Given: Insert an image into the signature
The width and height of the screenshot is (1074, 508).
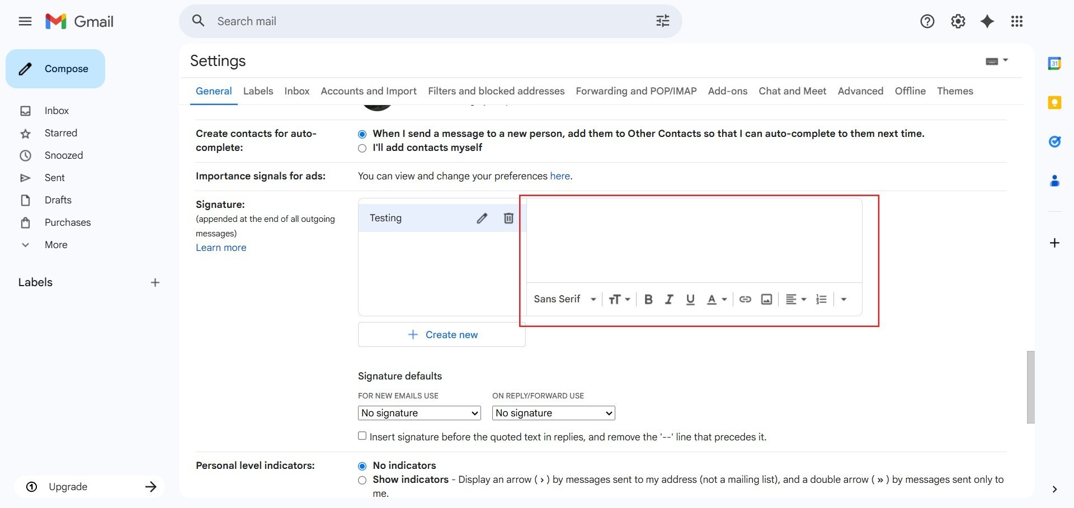Looking at the screenshot, I should point(766,300).
